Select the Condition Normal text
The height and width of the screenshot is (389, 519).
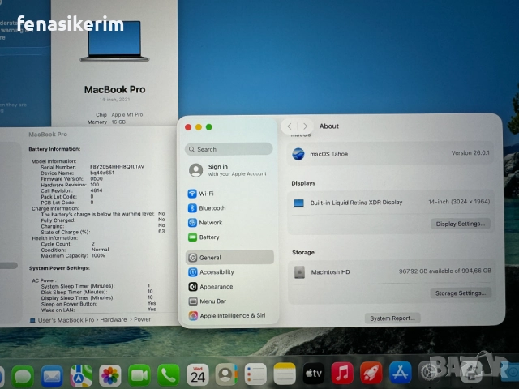[100, 250]
